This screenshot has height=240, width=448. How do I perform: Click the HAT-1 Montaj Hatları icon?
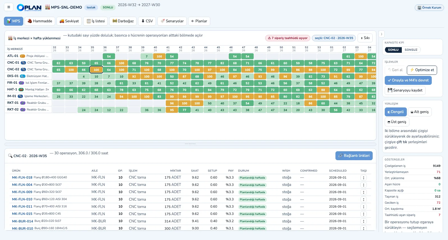21,89
